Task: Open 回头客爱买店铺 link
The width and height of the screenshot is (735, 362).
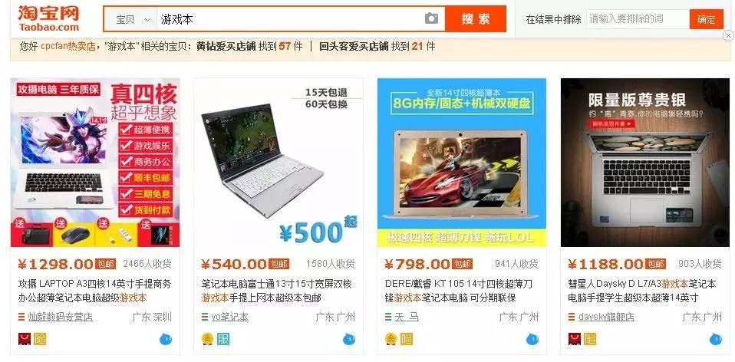Action: tap(354, 46)
